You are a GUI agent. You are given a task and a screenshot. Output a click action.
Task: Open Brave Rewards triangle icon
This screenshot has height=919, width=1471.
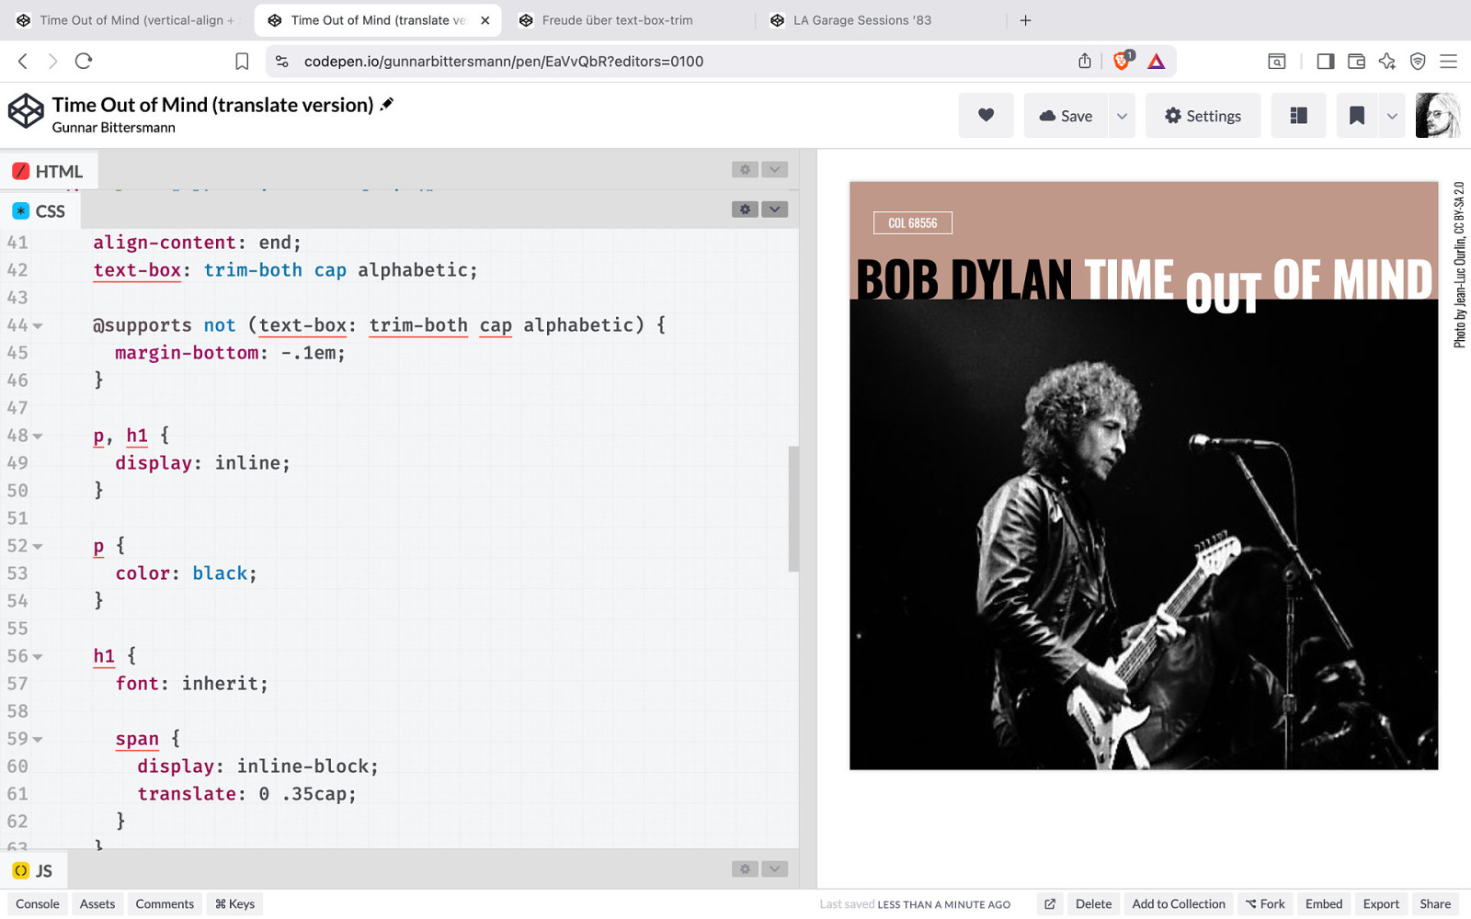click(1157, 62)
